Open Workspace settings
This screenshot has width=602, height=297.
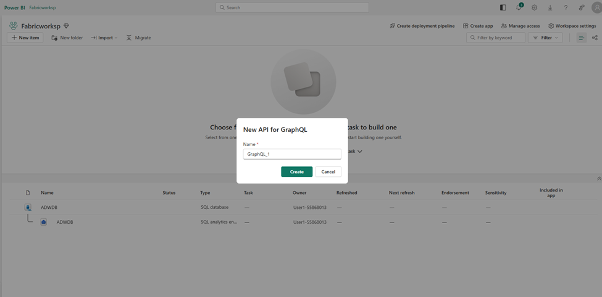tap(572, 26)
